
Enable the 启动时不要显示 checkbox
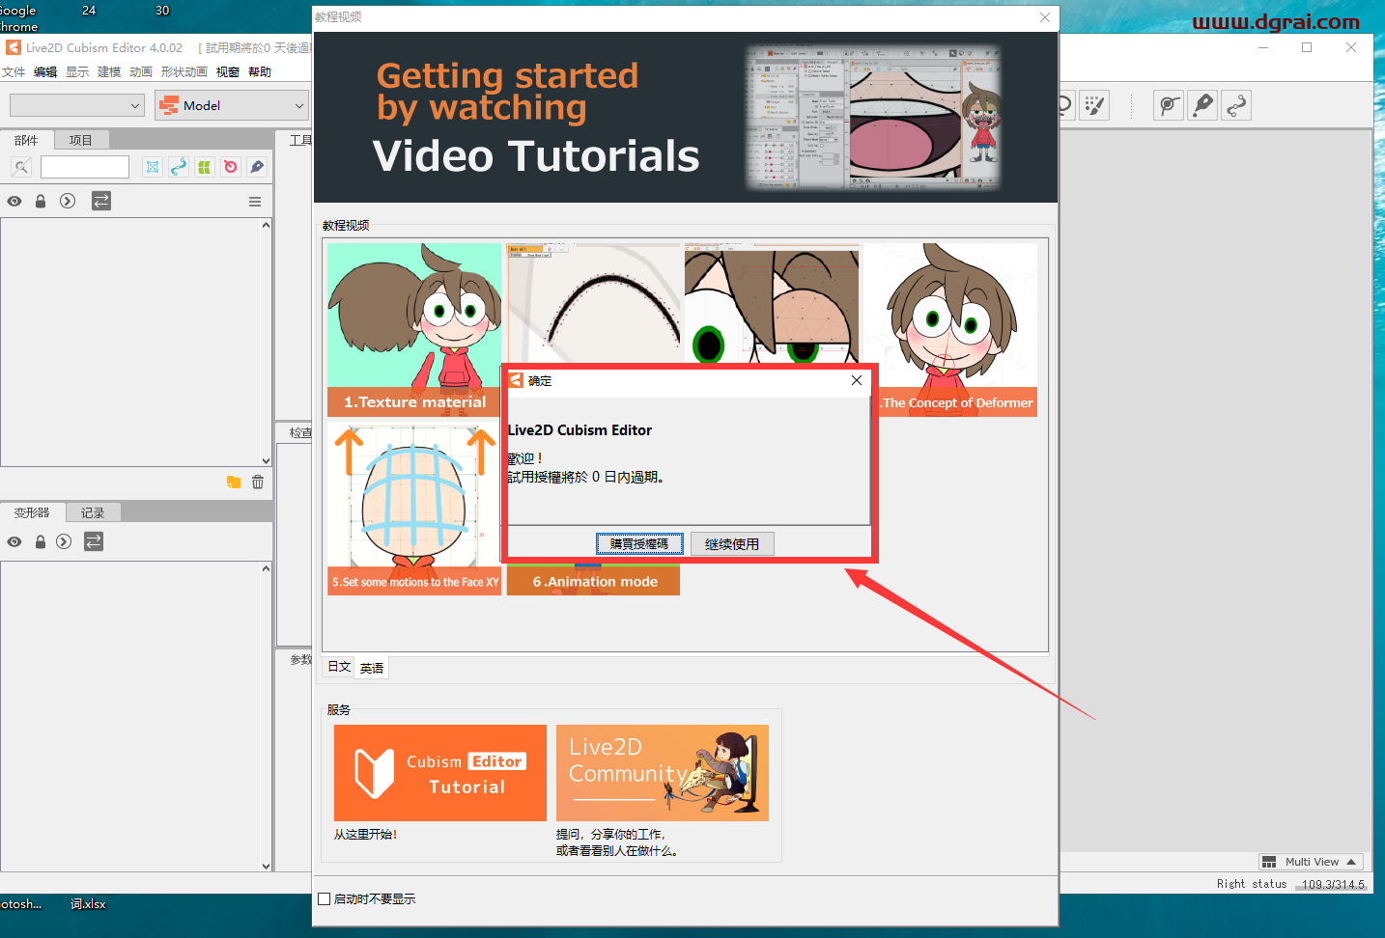[325, 898]
